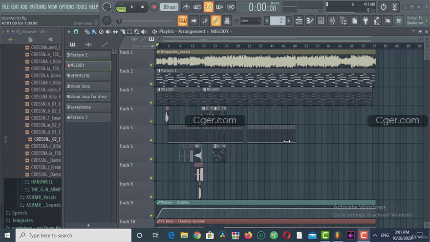The width and height of the screenshot is (430, 242).
Task: Show audio clips in picker panel
Action: (88, 44)
